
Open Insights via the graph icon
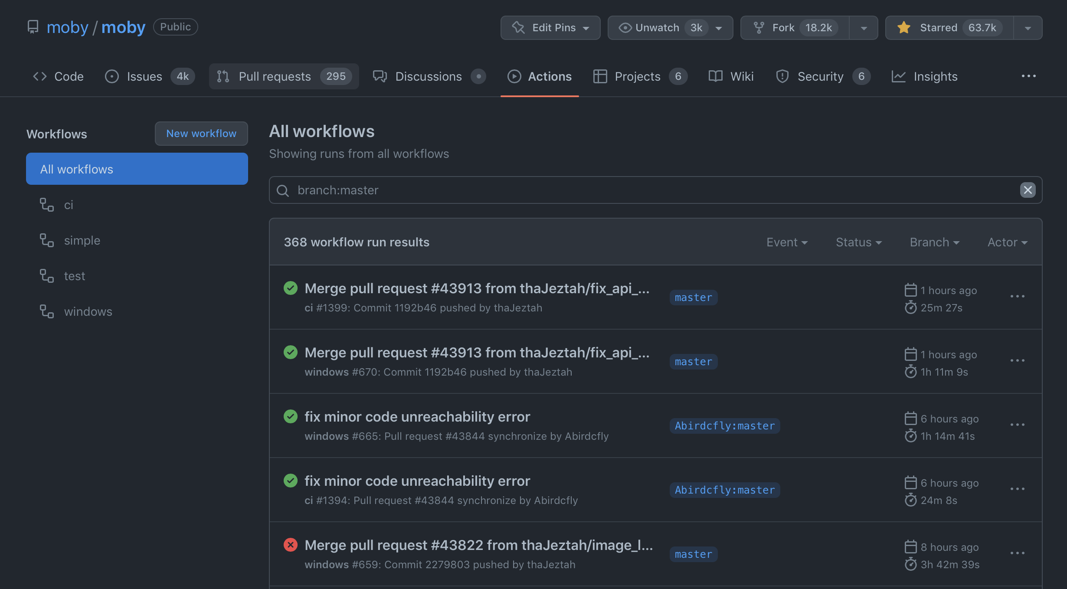pos(899,76)
